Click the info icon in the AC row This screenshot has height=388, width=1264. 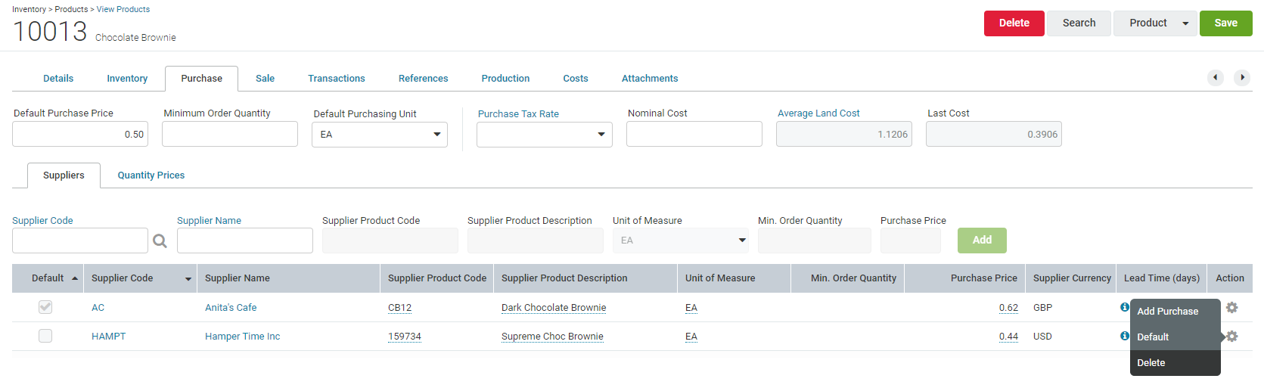(x=1125, y=307)
